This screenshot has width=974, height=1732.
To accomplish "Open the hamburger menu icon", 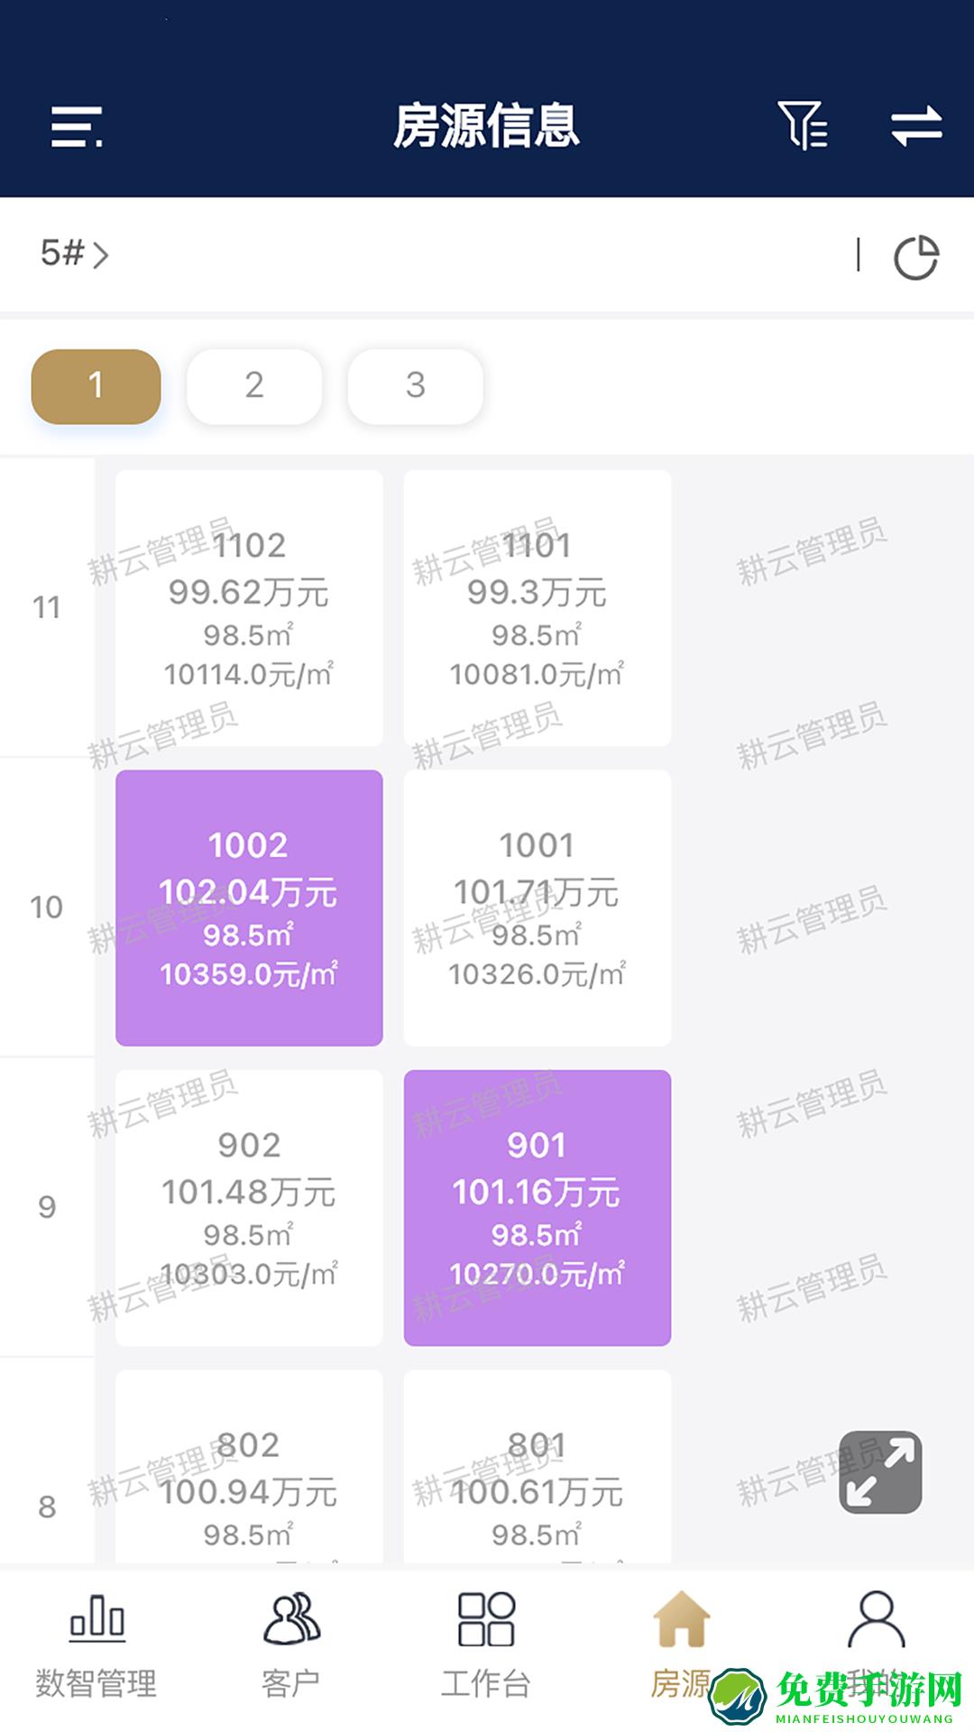I will (x=77, y=126).
